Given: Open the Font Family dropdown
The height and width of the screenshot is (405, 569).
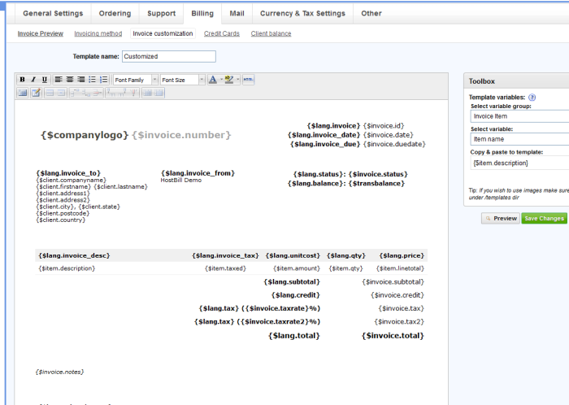Looking at the screenshot, I should tap(136, 80).
